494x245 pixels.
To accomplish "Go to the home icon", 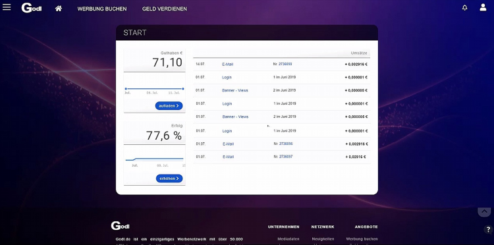I will click(58, 9).
